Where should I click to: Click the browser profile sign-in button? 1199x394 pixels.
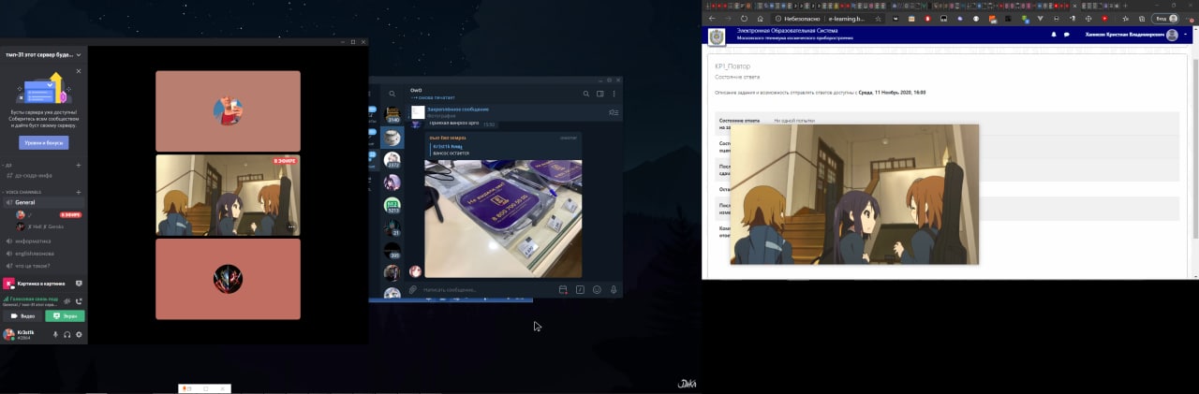1164,18
